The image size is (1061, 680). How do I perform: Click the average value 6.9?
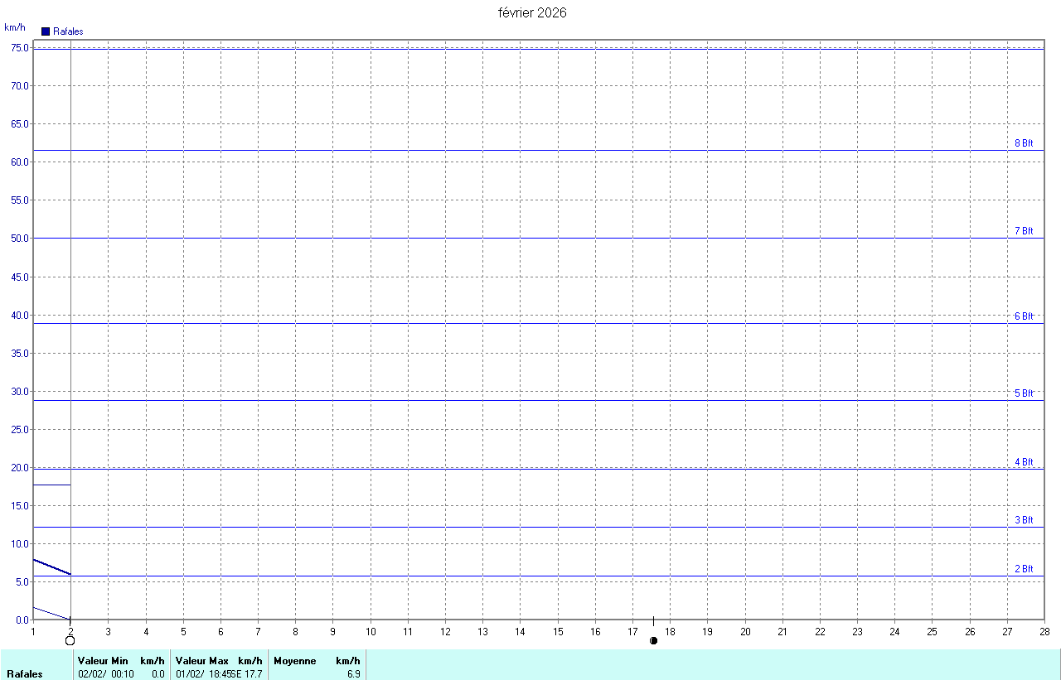coord(353,674)
